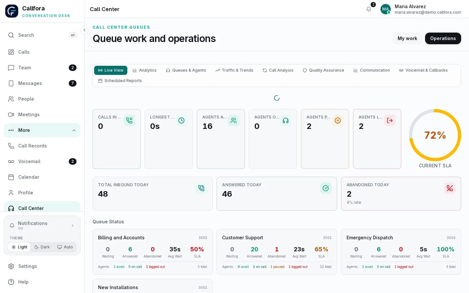Open the Analytics tab

(145, 70)
